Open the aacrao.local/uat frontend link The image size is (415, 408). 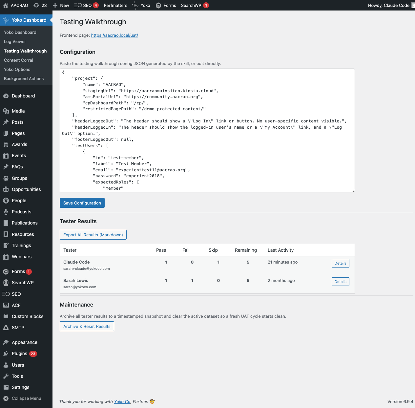pos(114,35)
